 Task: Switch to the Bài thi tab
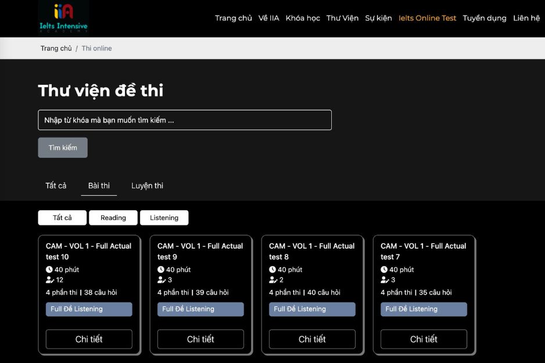99,185
